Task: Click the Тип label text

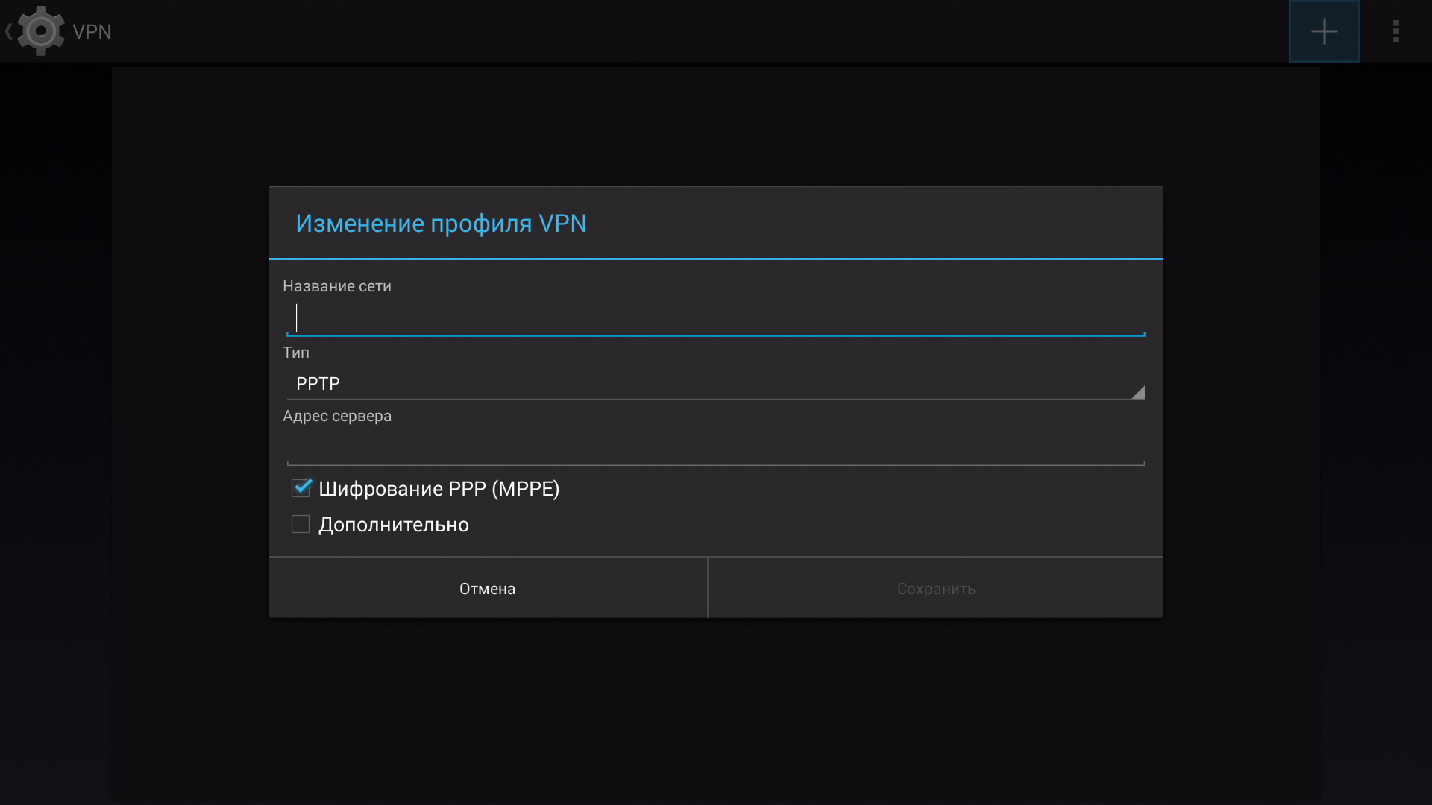Action: [x=295, y=353]
